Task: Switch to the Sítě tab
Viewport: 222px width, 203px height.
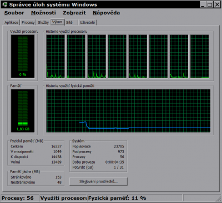Action: 71,22
